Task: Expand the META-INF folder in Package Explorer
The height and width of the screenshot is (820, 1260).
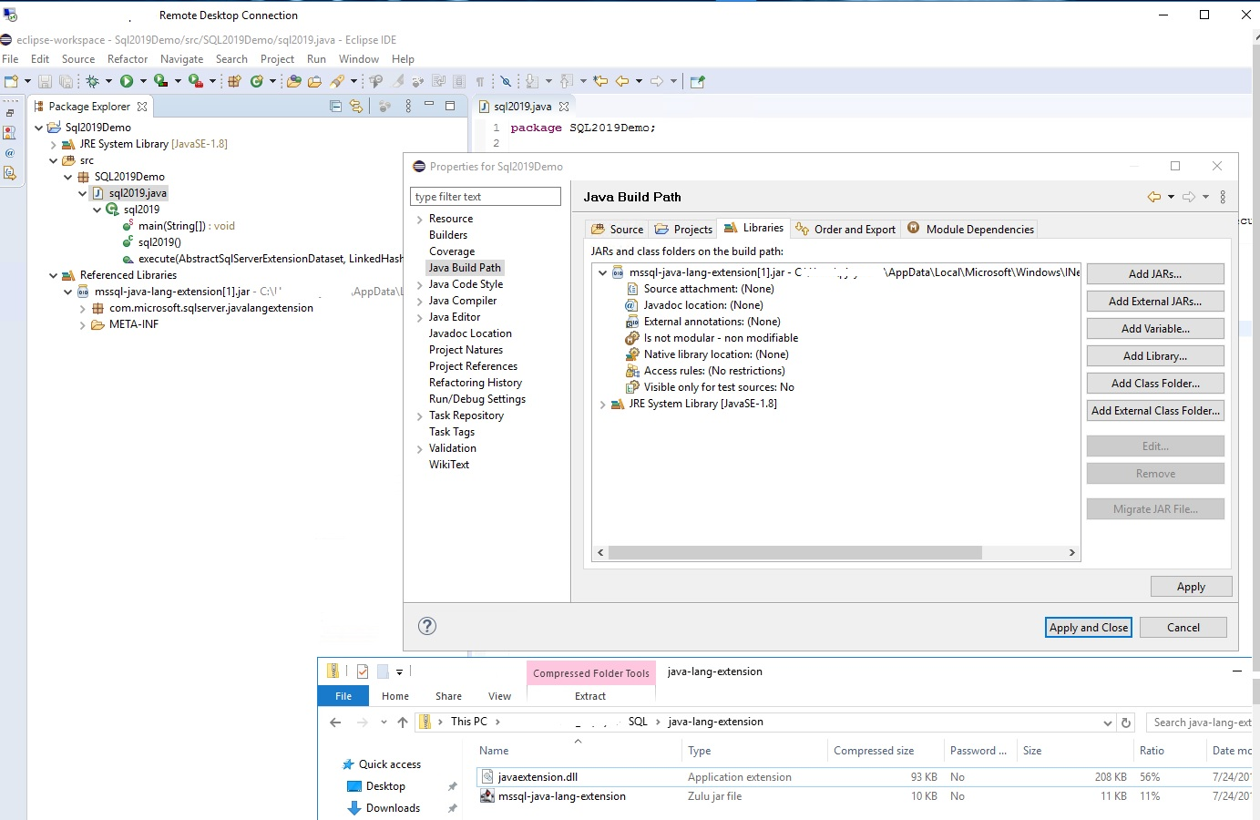Action: pyautogui.click(x=83, y=324)
